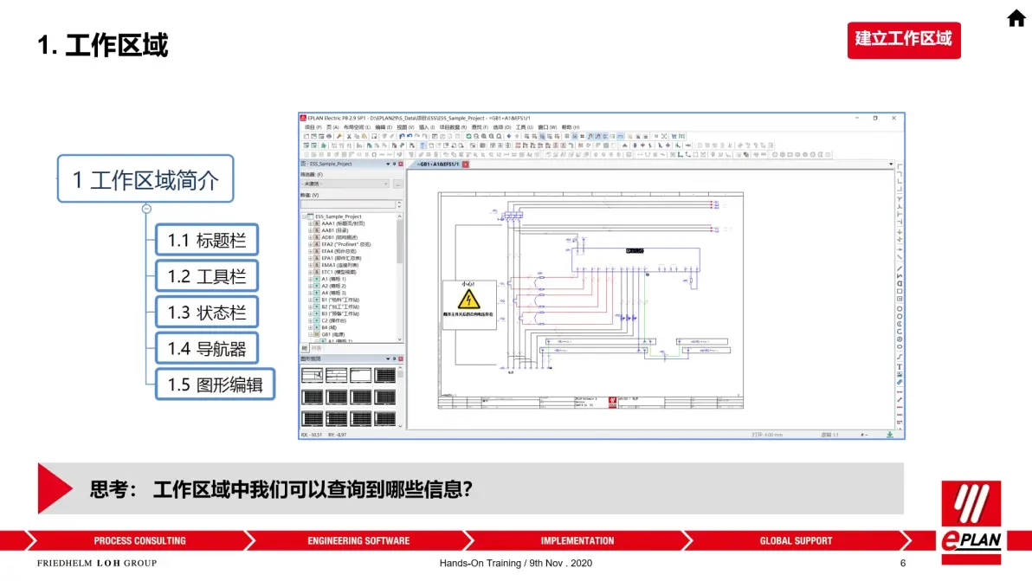
Task: Click the shopping cart toolbar icon
Action: click(x=674, y=136)
